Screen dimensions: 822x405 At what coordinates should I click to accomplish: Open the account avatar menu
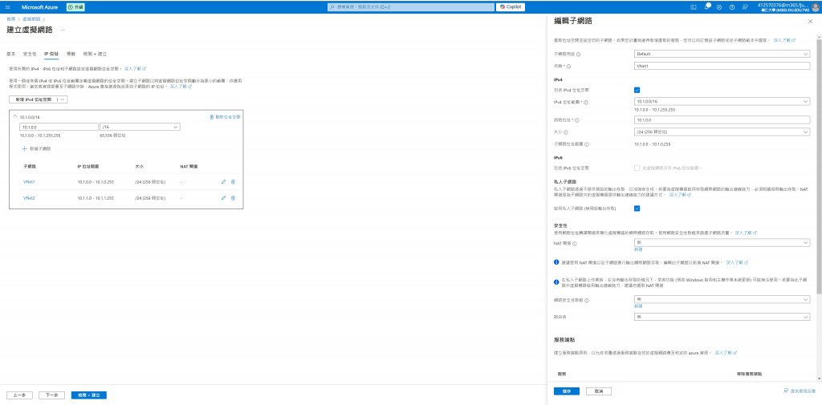click(816, 7)
